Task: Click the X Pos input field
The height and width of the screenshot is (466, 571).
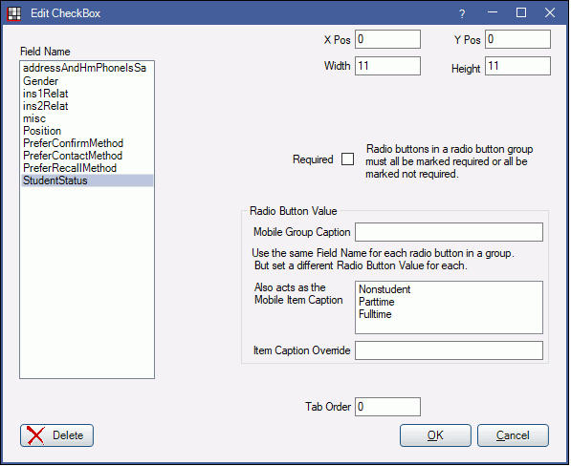Action: 387,39
